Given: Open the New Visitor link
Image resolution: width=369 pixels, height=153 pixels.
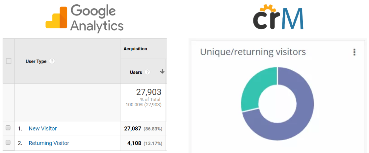Looking at the screenshot, I should coord(42,129).
